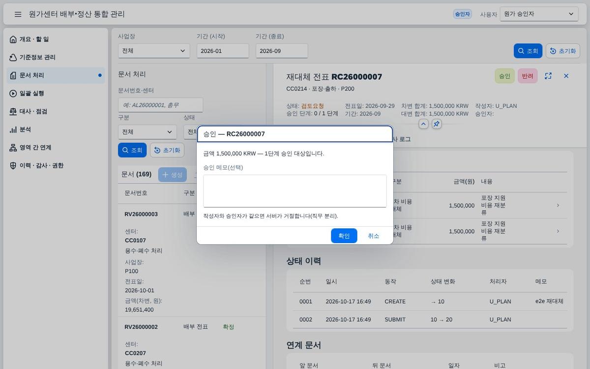The height and width of the screenshot is (369, 590).
Task: Click status history row 0002 SUBMIT
Action: point(430,319)
